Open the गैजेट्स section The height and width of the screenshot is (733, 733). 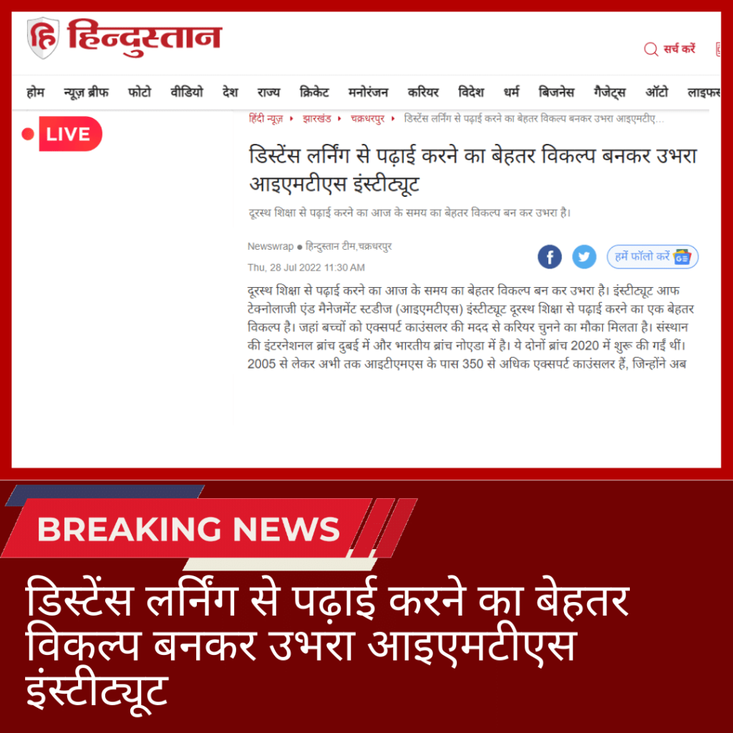pos(610,92)
